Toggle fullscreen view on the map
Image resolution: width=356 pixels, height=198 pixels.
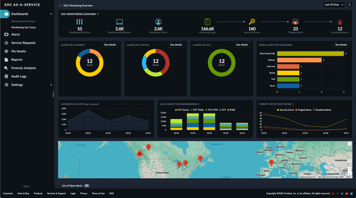[350, 144]
